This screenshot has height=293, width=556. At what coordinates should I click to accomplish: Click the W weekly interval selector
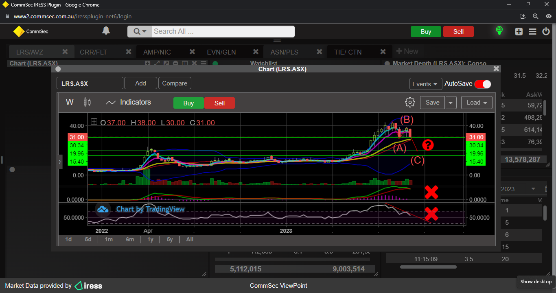click(x=70, y=102)
